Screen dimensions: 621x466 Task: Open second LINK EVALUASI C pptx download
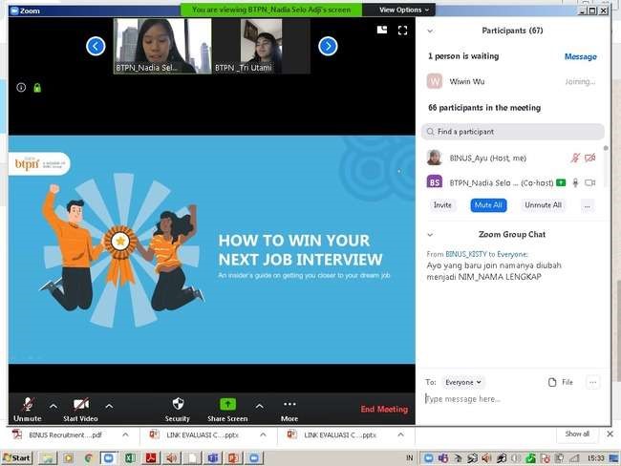tap(333, 434)
